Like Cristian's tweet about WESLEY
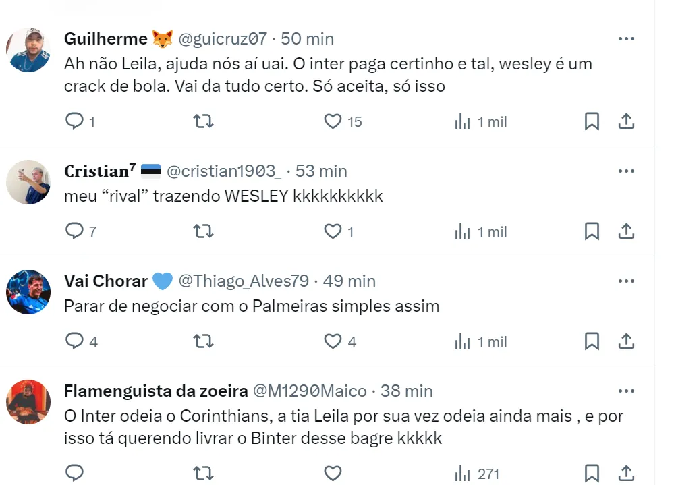The image size is (674, 485). pos(333,231)
